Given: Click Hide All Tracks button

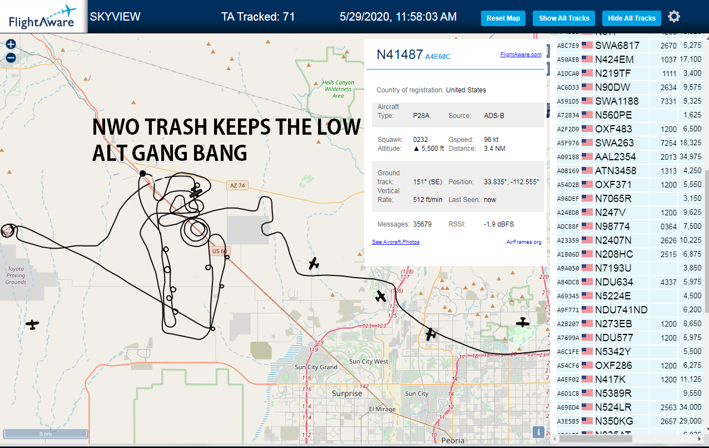Looking at the screenshot, I should [x=632, y=18].
